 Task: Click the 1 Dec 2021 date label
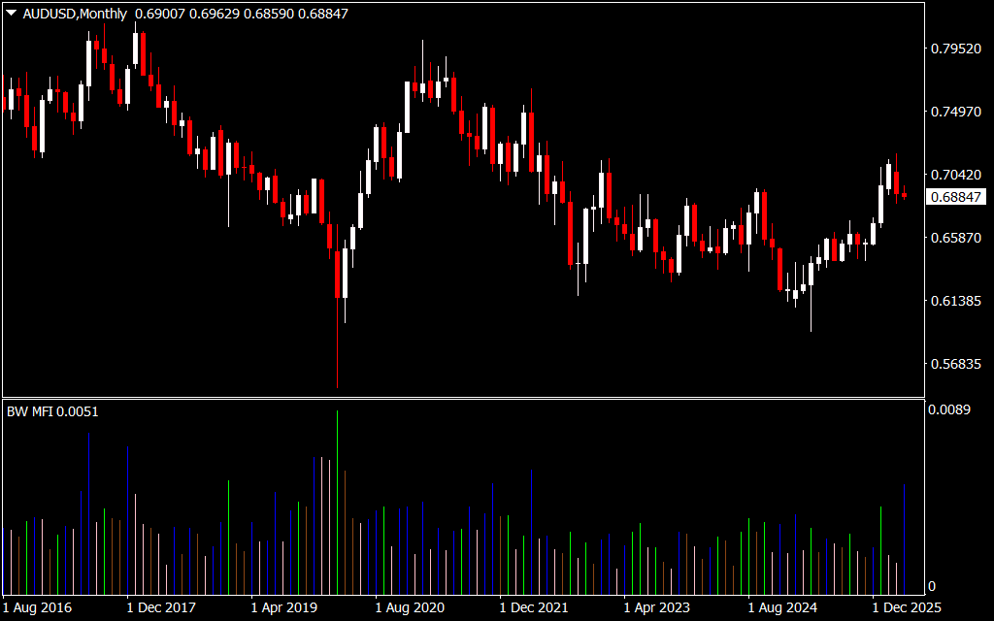click(x=533, y=608)
